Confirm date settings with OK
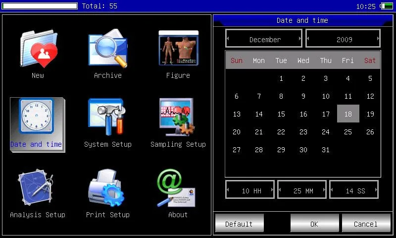The width and height of the screenshot is (396, 238). 314,224
